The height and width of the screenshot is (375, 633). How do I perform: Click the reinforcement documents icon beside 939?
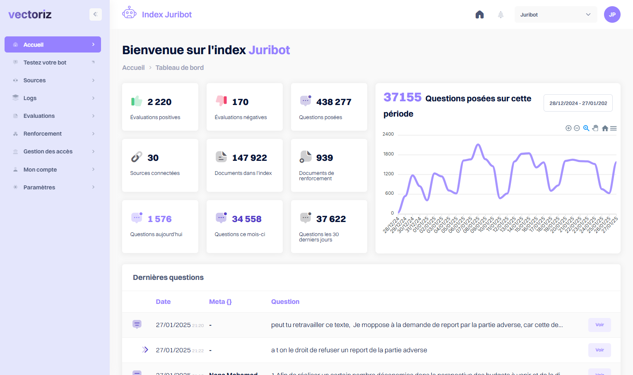[x=306, y=157]
